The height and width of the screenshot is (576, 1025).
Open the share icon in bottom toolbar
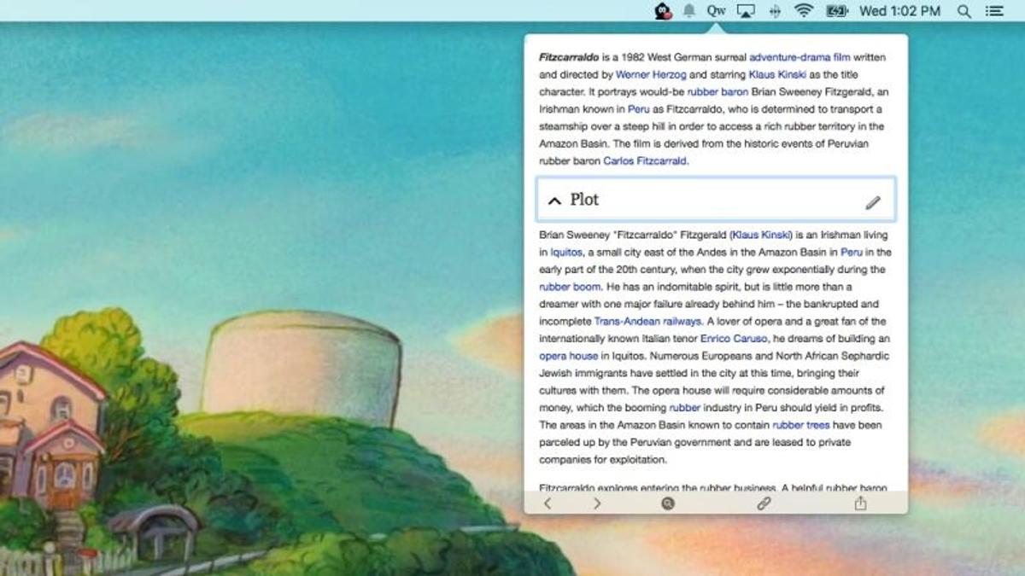860,503
